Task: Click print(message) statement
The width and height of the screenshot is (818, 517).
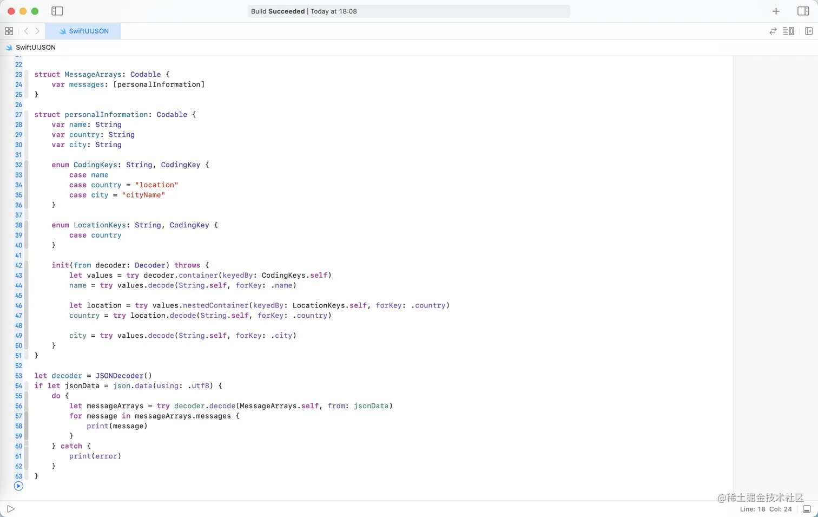Action: click(117, 426)
